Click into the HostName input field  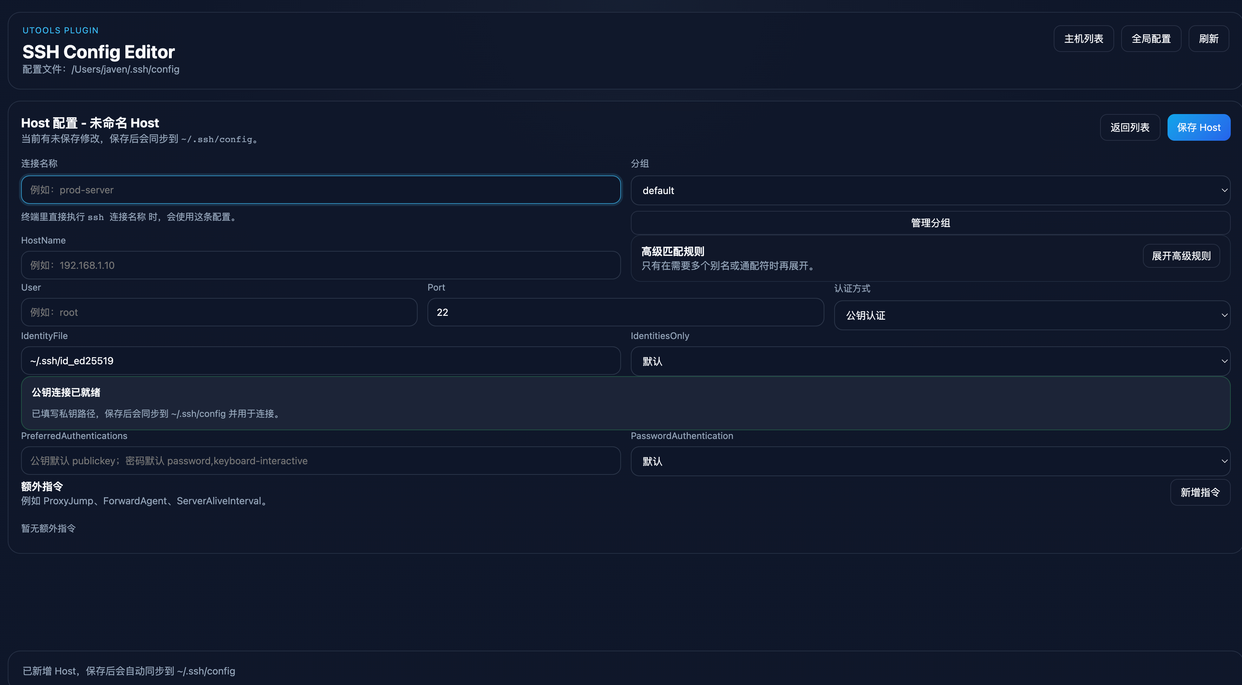coord(321,265)
